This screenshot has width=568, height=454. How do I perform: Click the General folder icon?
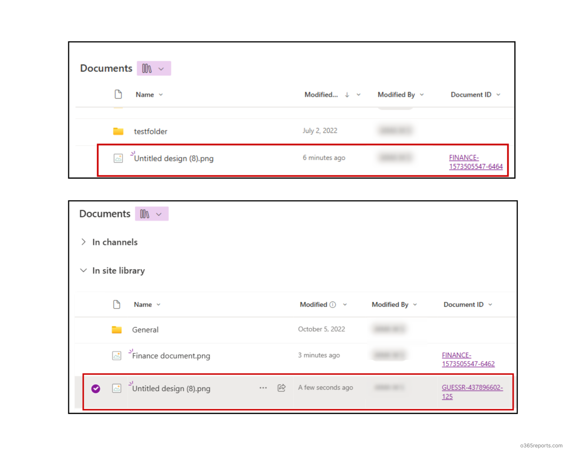coord(117,330)
